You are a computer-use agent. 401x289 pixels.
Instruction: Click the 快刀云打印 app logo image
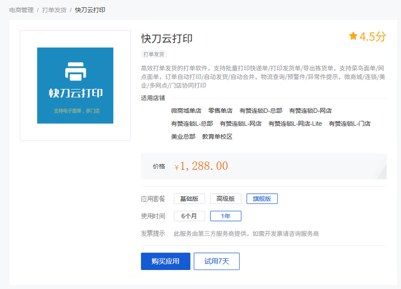[75, 85]
